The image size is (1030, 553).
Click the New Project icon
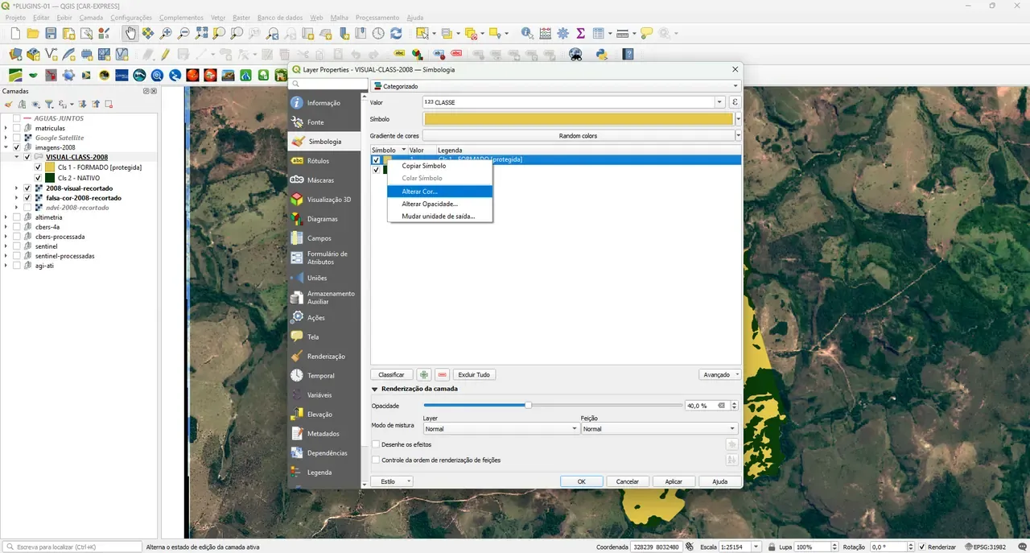[14, 34]
